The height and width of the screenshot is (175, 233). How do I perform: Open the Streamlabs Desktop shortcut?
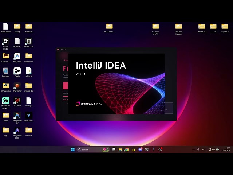tap(6, 103)
